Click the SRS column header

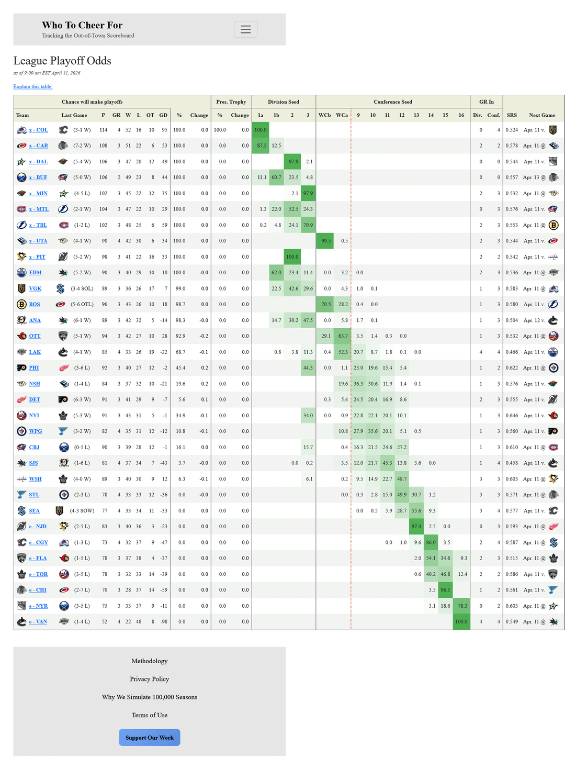(512, 115)
